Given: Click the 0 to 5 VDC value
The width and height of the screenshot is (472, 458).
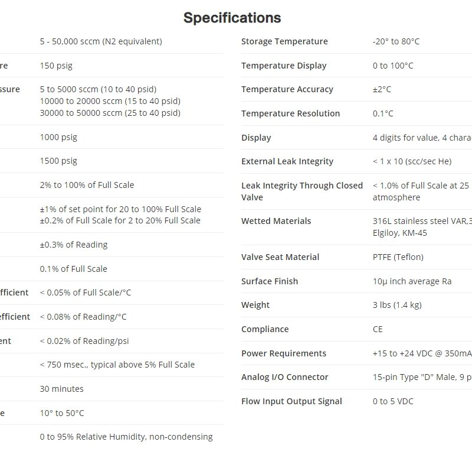Looking at the screenshot, I should (393, 401).
